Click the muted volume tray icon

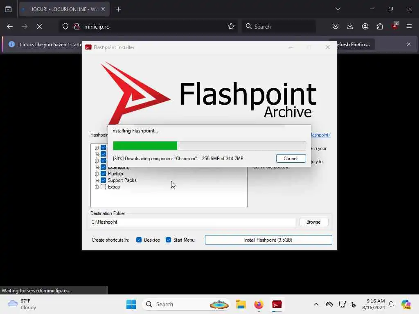coord(353,304)
